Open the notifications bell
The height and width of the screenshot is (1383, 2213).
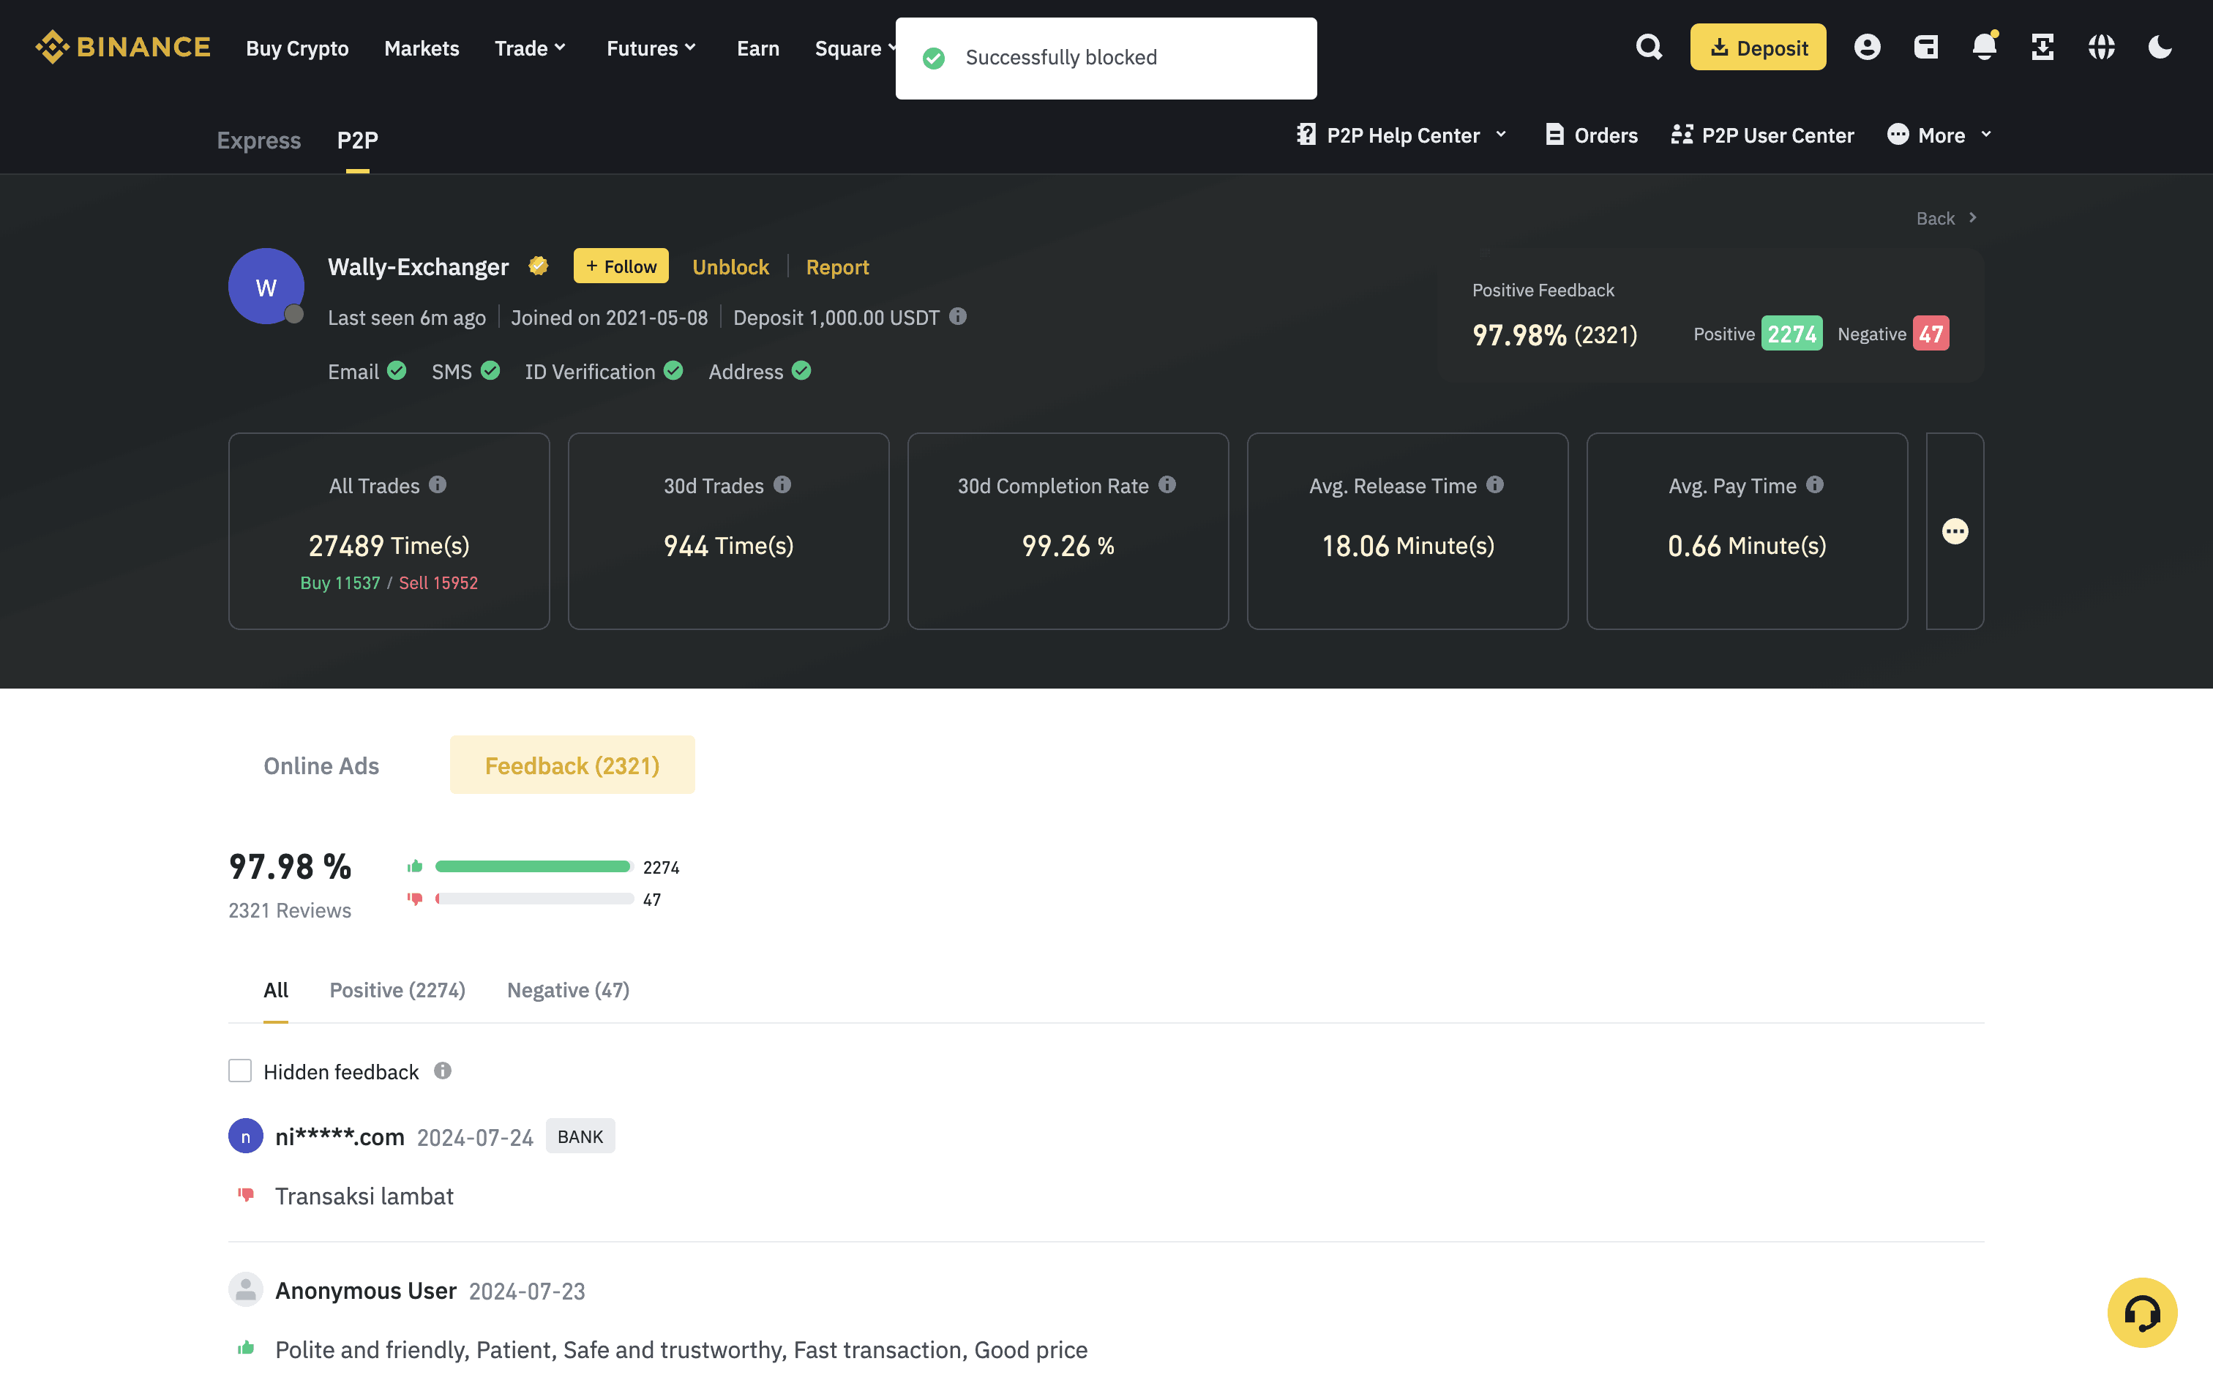point(1983,48)
